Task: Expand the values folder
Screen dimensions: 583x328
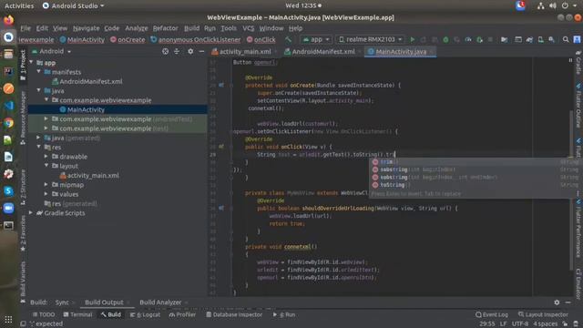Action: (46, 194)
